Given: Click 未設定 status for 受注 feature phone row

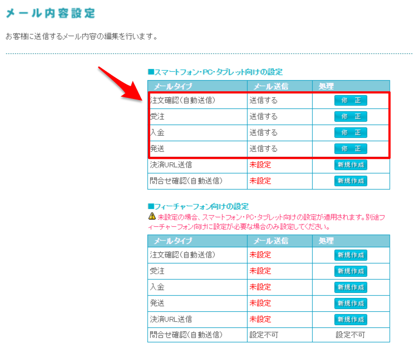Looking at the screenshot, I should pyautogui.click(x=260, y=271).
